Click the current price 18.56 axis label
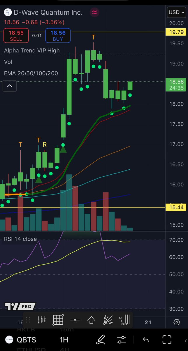Image resolution: width=188 pixels, height=351 pixels. pyautogui.click(x=176, y=85)
